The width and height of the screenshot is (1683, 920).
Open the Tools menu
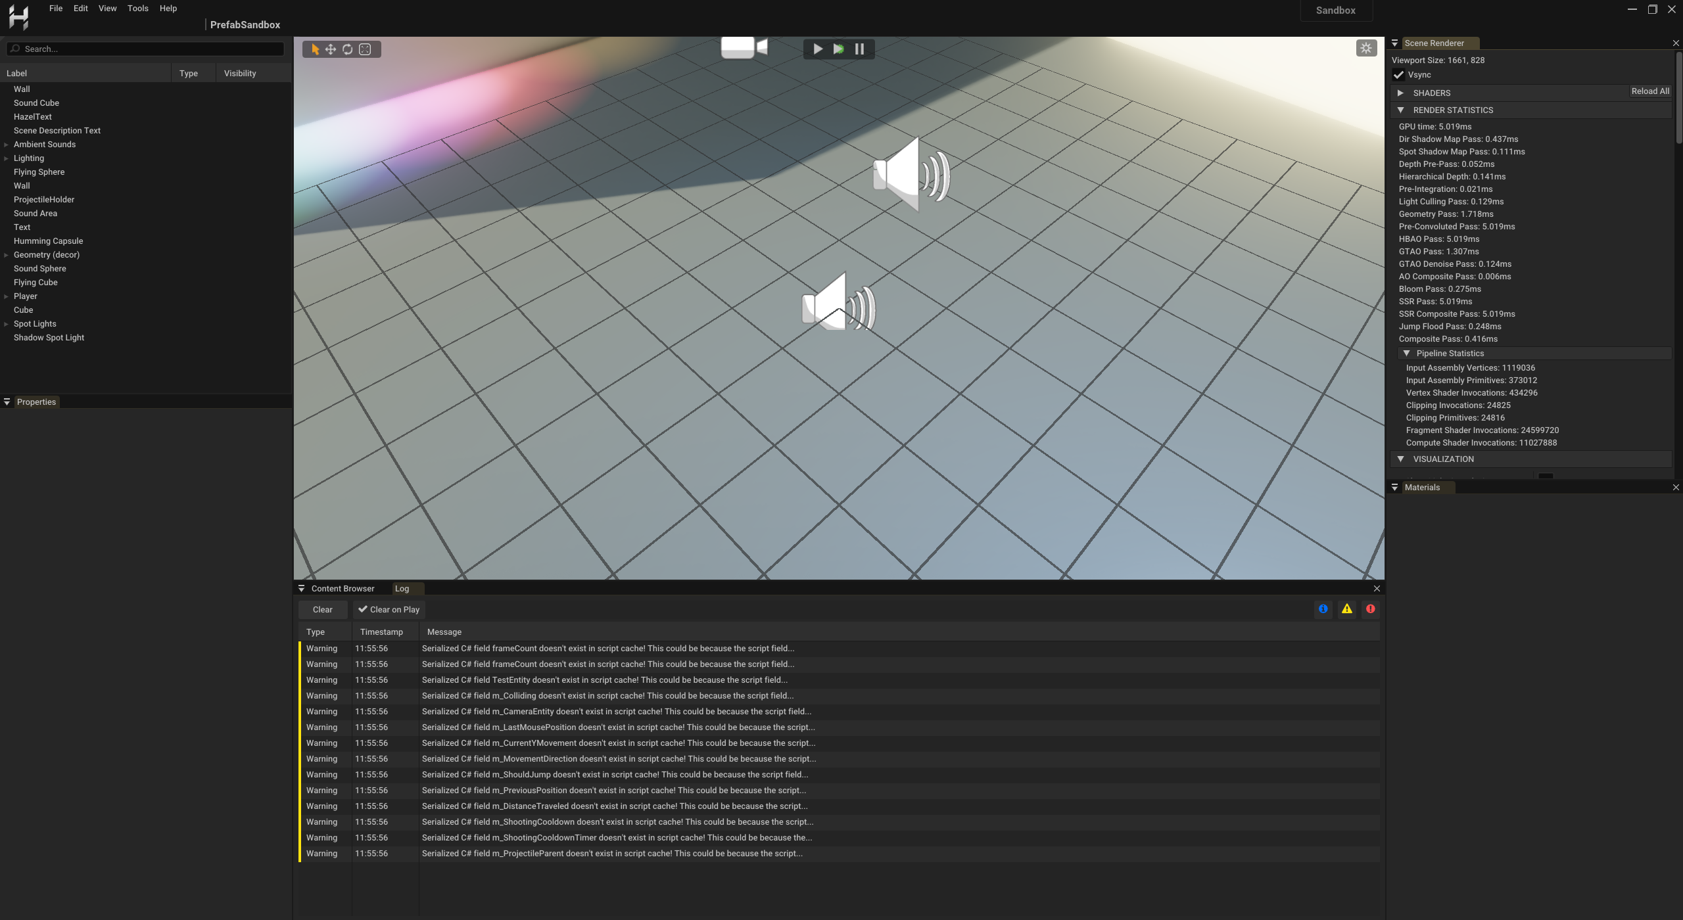click(137, 8)
